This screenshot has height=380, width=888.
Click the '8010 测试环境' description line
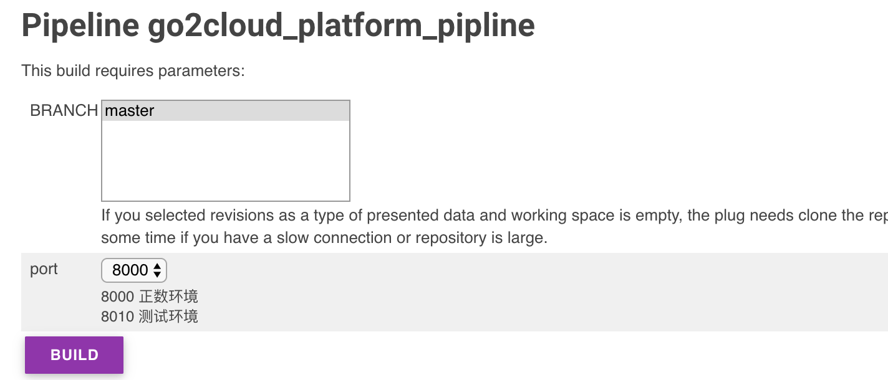(150, 316)
